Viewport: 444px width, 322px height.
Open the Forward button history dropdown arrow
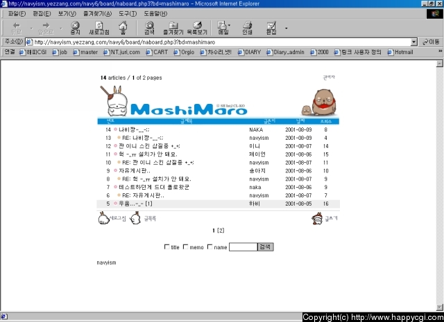[60, 28]
